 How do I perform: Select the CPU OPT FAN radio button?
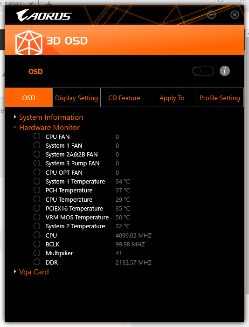click(37, 172)
